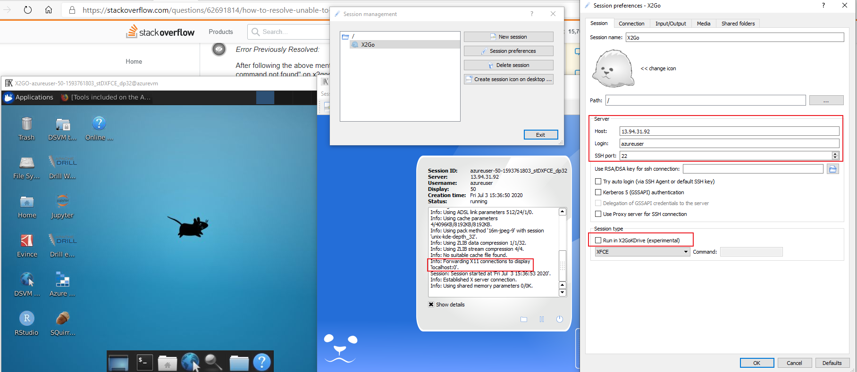Launch the Drill Web desktop shortcut
The height and width of the screenshot is (372, 857).
[62, 168]
